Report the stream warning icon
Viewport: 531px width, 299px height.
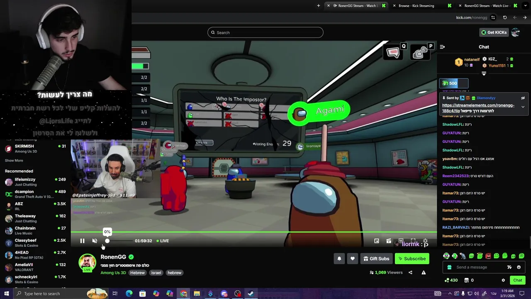click(424, 272)
